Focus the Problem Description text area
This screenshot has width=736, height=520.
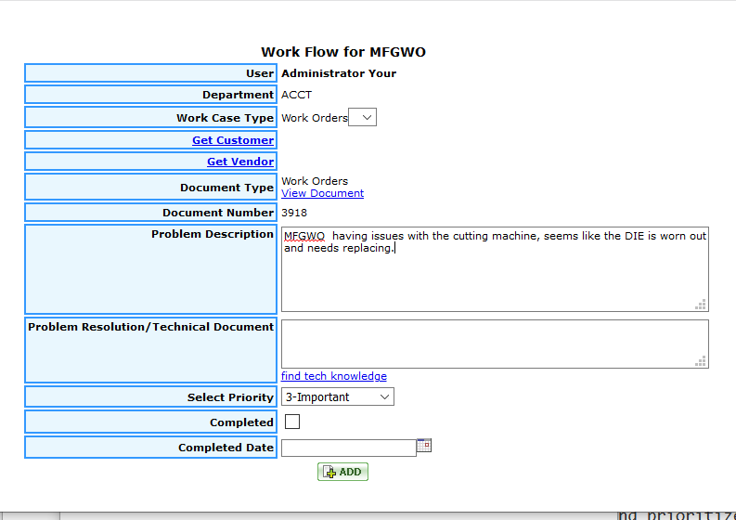[494, 279]
